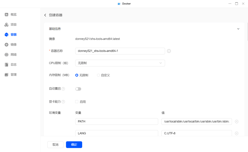Open the CPU限制 dropdown

pyautogui.click(x=120, y=63)
